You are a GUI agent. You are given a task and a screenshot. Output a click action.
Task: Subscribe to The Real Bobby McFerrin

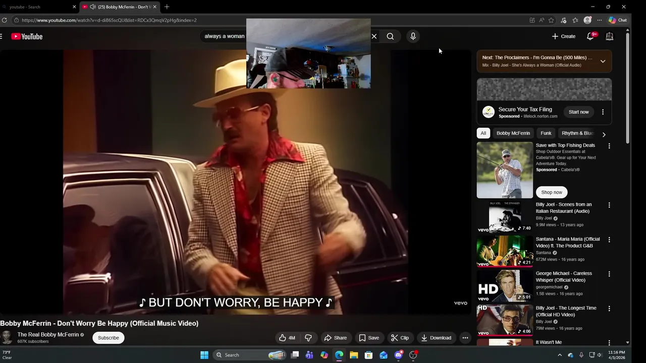(109, 338)
